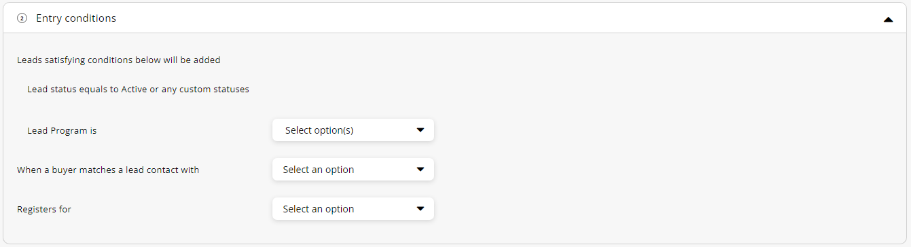Click "Leads satisfying conditions below will be added" text

[x=118, y=60]
